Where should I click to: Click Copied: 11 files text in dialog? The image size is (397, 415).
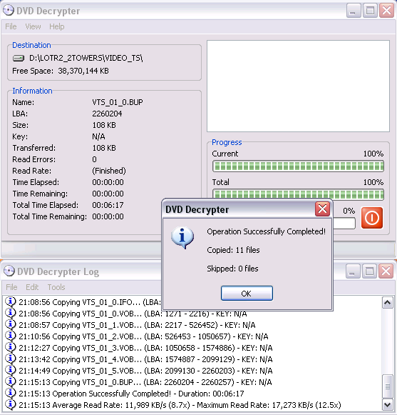tap(233, 250)
